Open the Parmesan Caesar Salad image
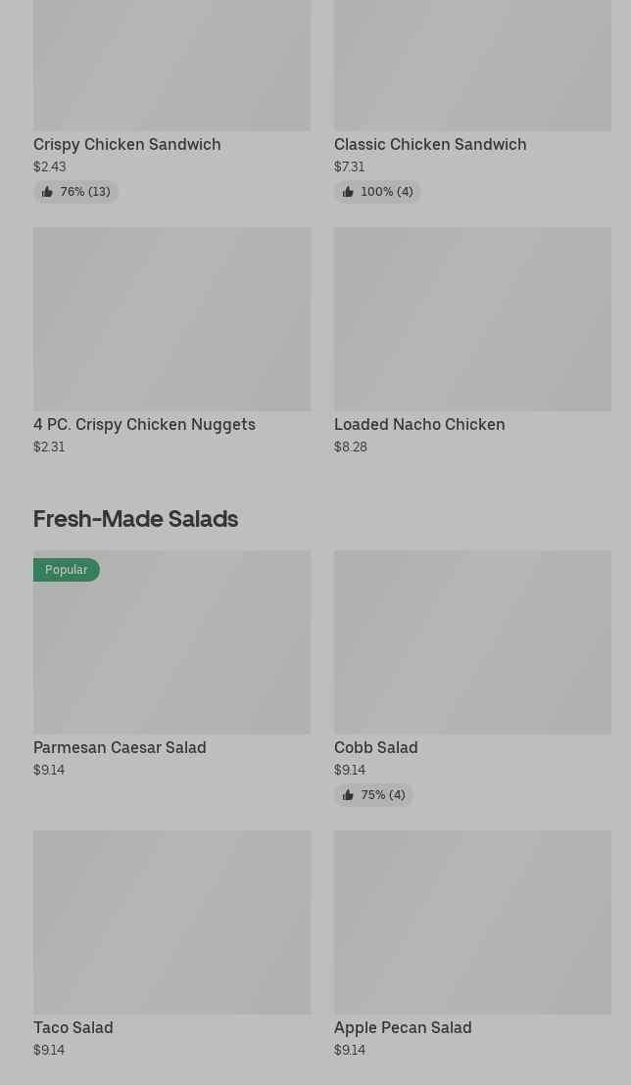 (171, 642)
